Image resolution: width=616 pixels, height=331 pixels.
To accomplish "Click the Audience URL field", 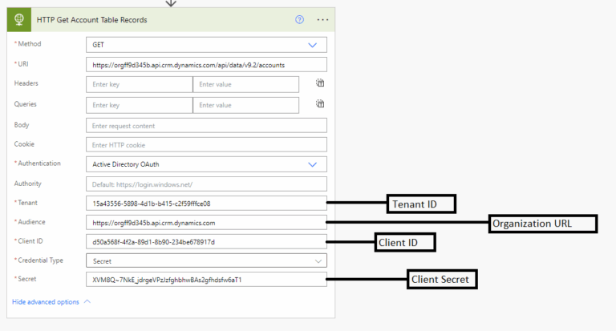I will click(206, 223).
